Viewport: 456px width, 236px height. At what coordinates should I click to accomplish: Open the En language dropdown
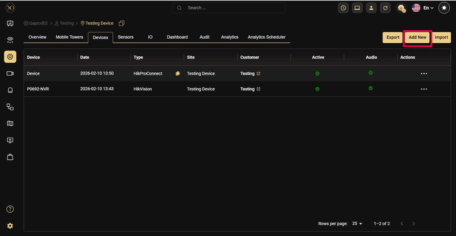click(x=428, y=8)
